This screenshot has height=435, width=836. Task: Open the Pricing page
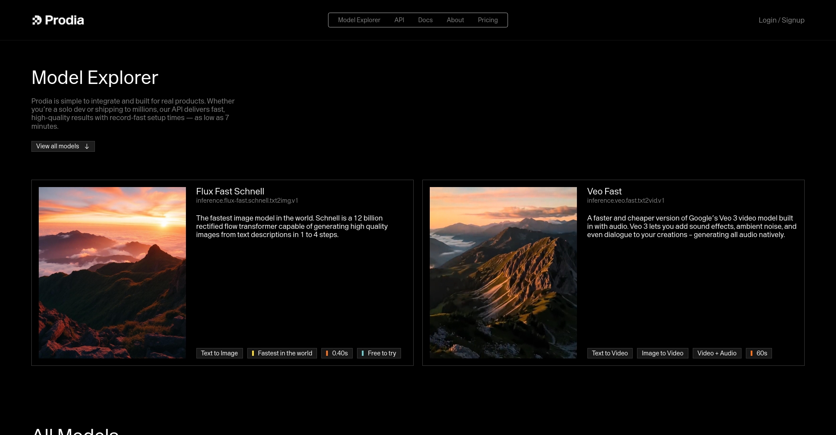click(x=488, y=20)
